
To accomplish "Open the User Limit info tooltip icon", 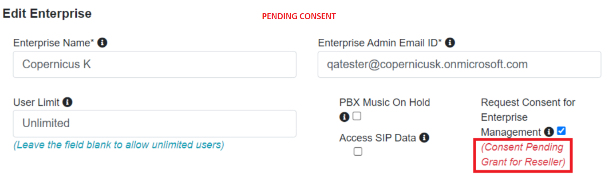I will (x=68, y=103).
